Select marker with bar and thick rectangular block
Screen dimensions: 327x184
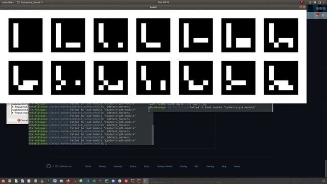pos(239,35)
